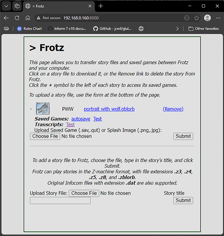Show more favorites with the overflow chevron
This screenshot has height=236, width=224.
pyautogui.click(x=177, y=29)
